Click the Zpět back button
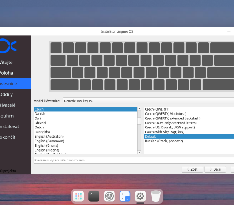The width and height of the screenshot is (234, 205). point(192,169)
